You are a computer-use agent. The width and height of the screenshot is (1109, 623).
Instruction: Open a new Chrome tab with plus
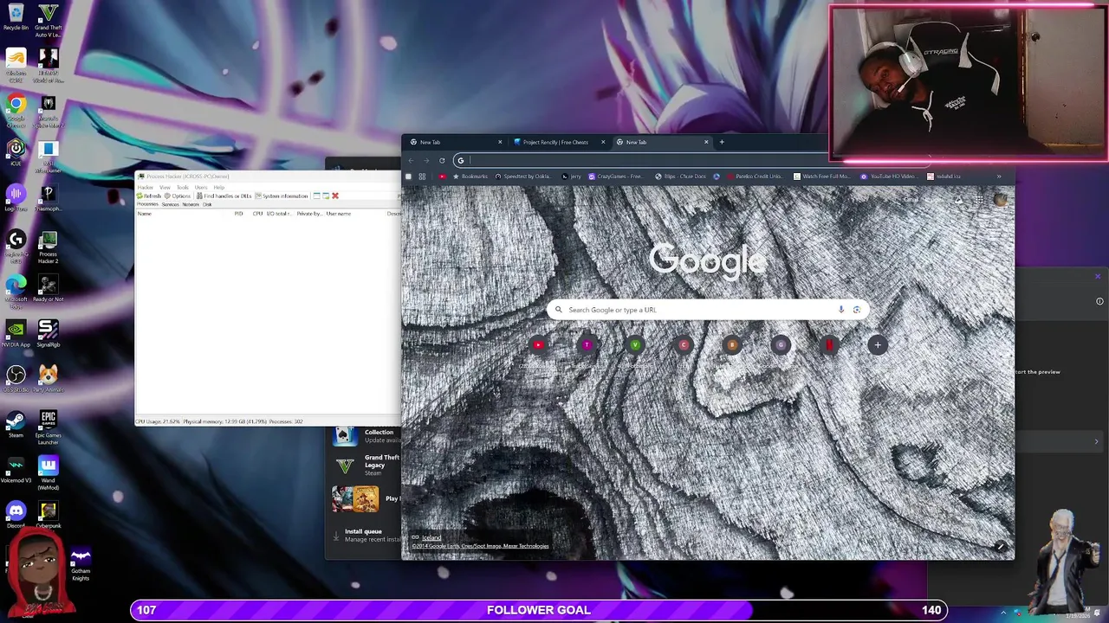pos(722,142)
